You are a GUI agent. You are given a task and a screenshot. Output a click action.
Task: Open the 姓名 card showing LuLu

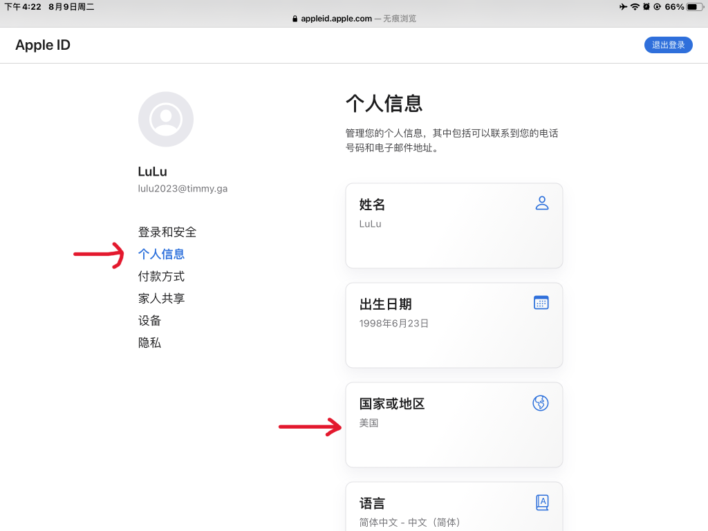pyautogui.click(x=454, y=226)
